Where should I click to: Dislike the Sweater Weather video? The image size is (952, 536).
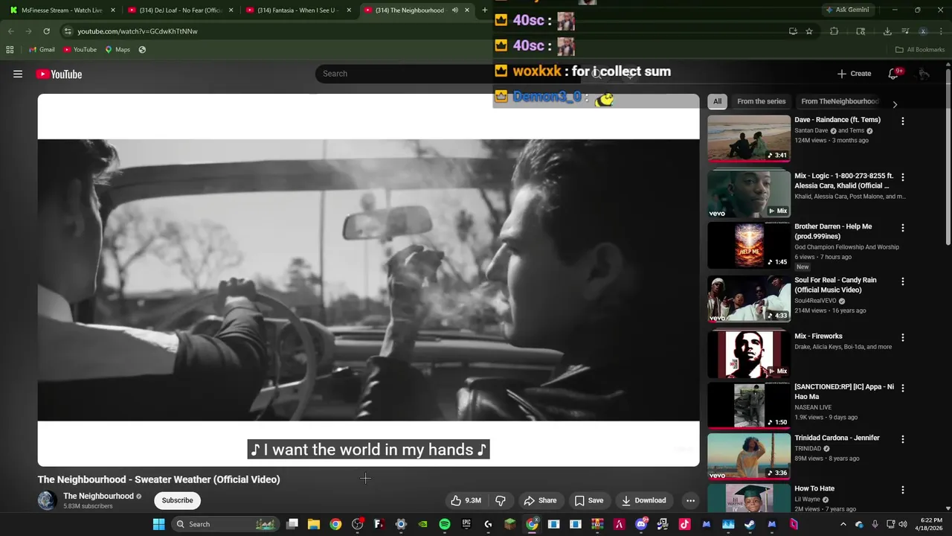click(501, 500)
